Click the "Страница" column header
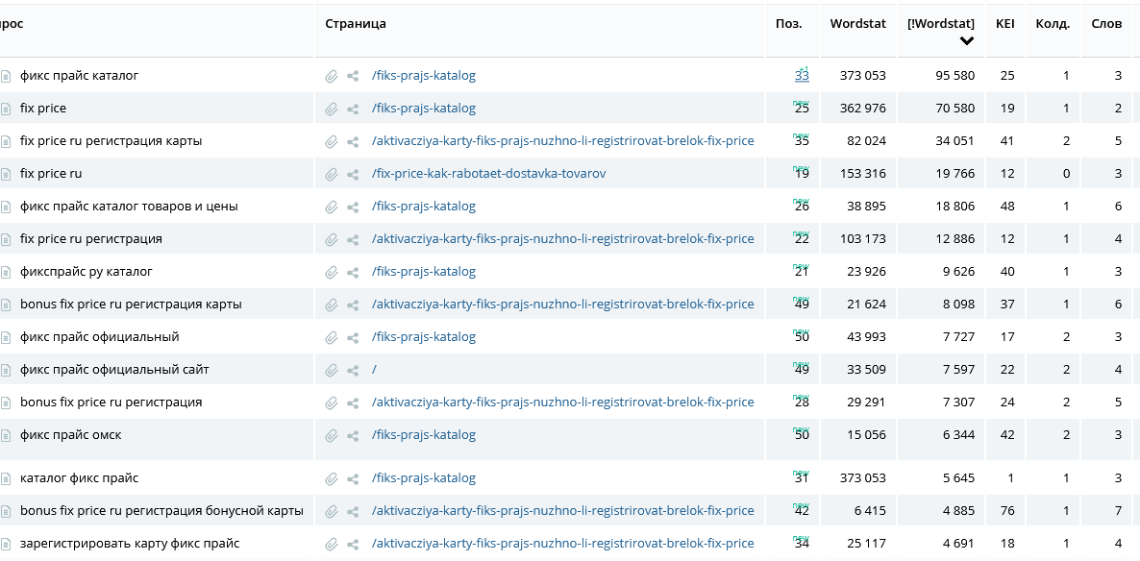The width and height of the screenshot is (1140, 561). coord(356,24)
